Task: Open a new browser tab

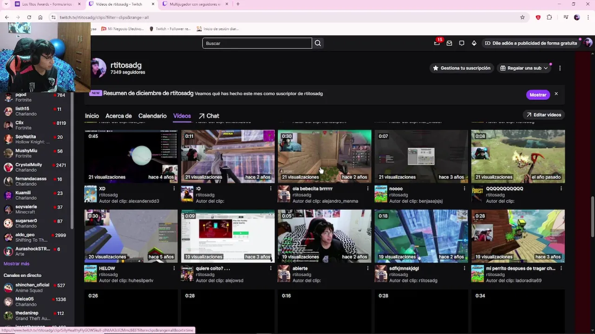Action: pyautogui.click(x=238, y=4)
